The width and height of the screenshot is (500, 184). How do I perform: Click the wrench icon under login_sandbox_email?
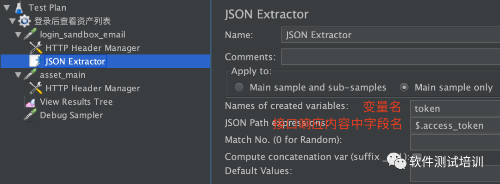click(36, 47)
